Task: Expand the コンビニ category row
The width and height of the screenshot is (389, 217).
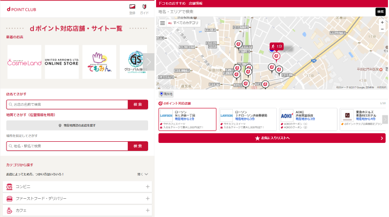Action: (77, 187)
